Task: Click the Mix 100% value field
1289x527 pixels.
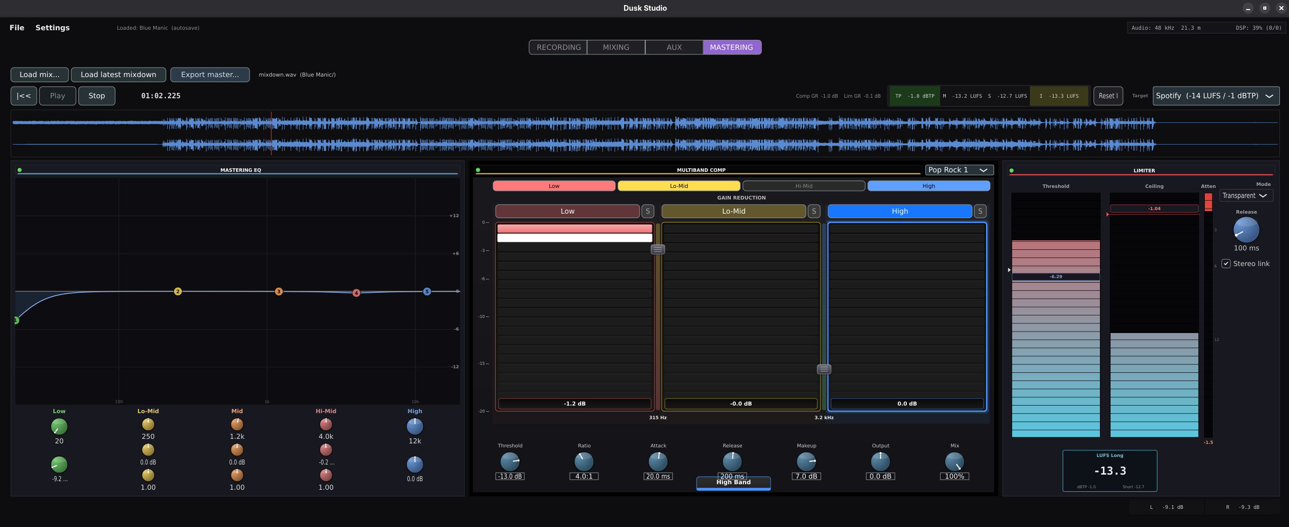Action: pos(955,476)
